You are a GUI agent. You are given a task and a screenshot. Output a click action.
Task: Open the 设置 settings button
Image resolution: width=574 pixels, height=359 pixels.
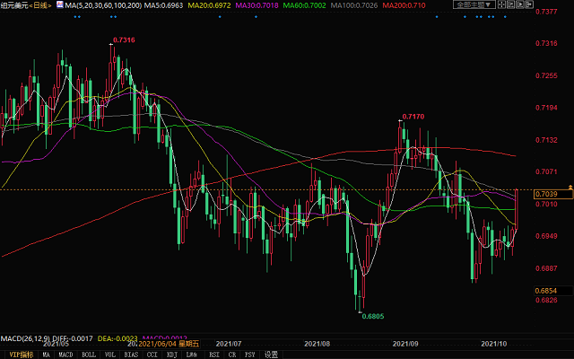271,355
